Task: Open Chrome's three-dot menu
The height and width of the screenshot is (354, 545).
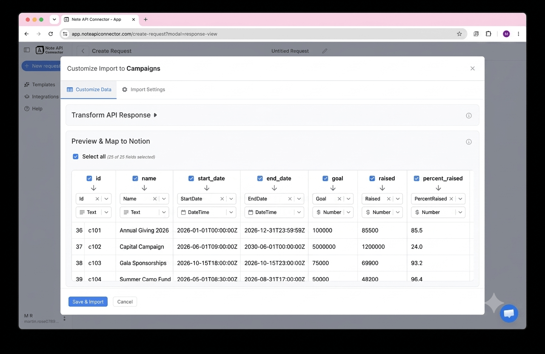Action: [518, 34]
